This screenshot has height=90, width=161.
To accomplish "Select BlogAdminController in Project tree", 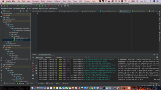I will [x=23, y=30].
